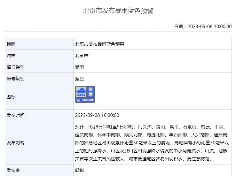Click the page heading 北京市发布暴雨蓝色预警
The height and width of the screenshot is (183, 236).
[118, 11]
